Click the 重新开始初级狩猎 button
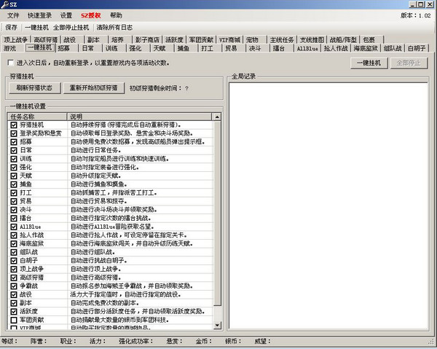The width and height of the screenshot is (437, 349). pos(94,88)
